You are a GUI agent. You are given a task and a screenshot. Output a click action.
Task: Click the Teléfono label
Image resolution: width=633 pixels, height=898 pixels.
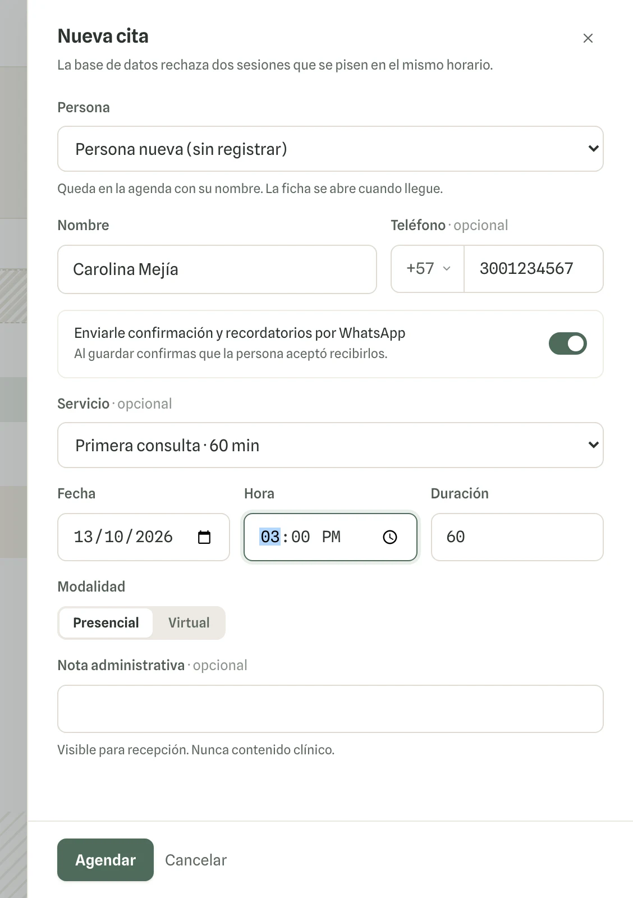(418, 225)
